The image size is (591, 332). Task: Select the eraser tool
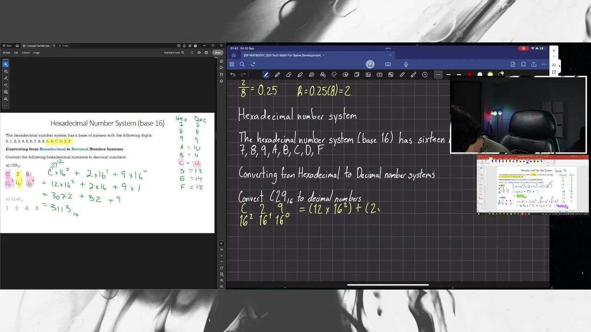(x=289, y=75)
